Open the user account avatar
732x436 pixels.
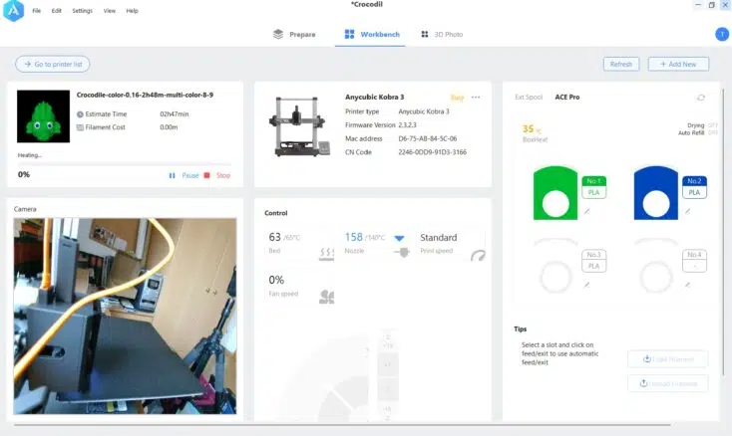pos(722,34)
